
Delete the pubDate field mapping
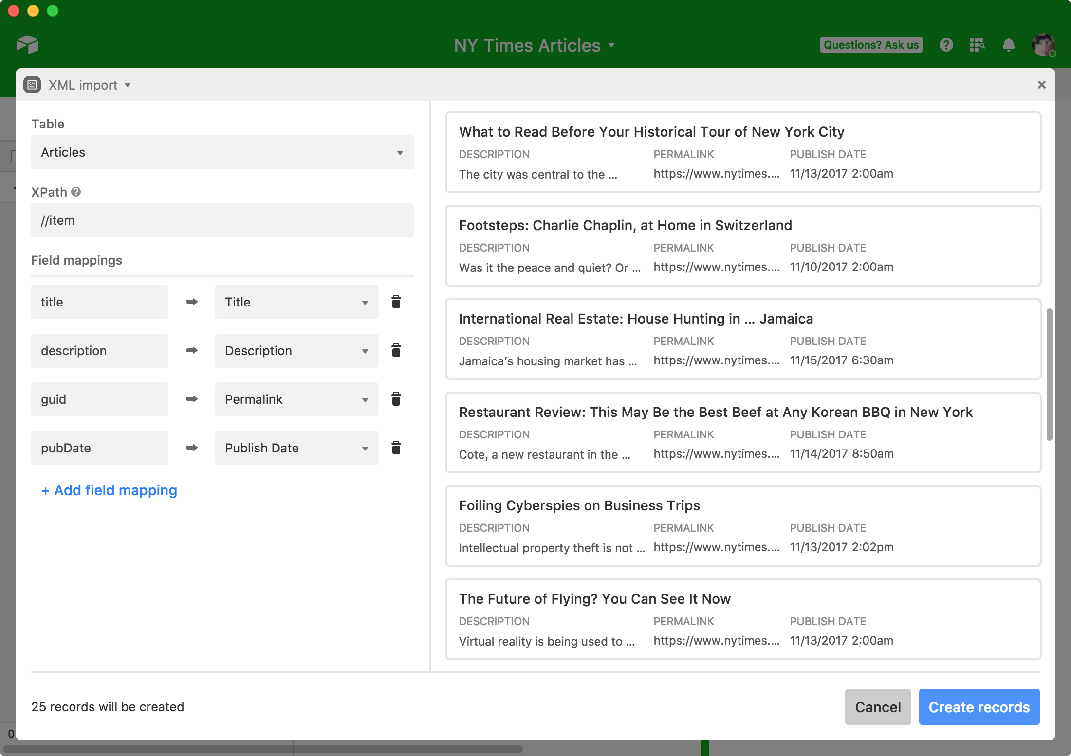coord(396,448)
